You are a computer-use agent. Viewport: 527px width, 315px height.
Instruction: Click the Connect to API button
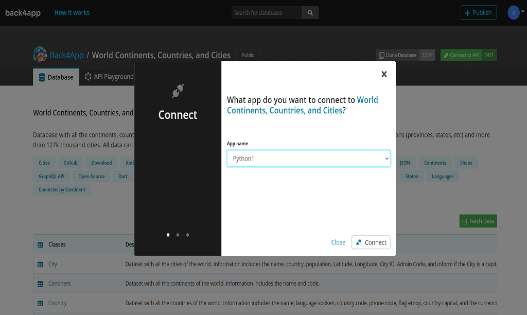461,55
